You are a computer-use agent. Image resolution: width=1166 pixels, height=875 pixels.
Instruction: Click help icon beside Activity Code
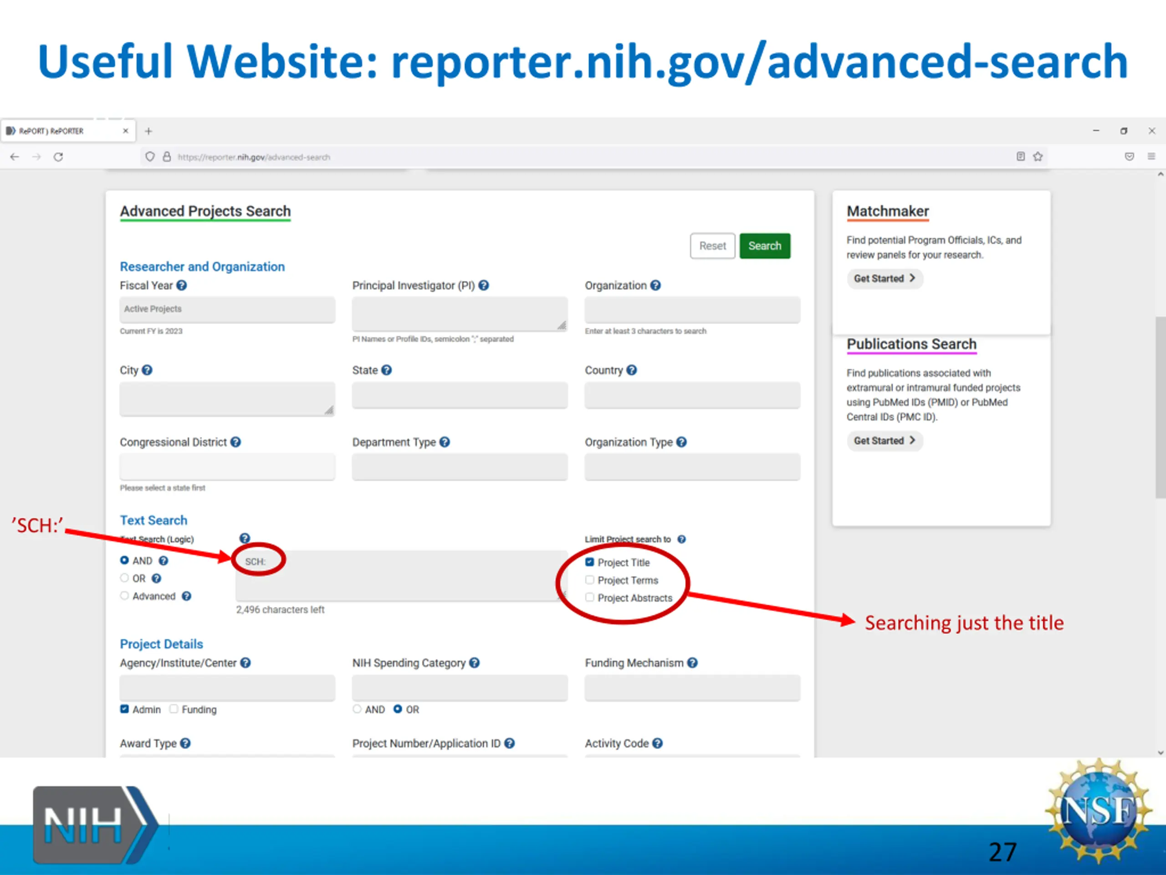pyautogui.click(x=657, y=743)
